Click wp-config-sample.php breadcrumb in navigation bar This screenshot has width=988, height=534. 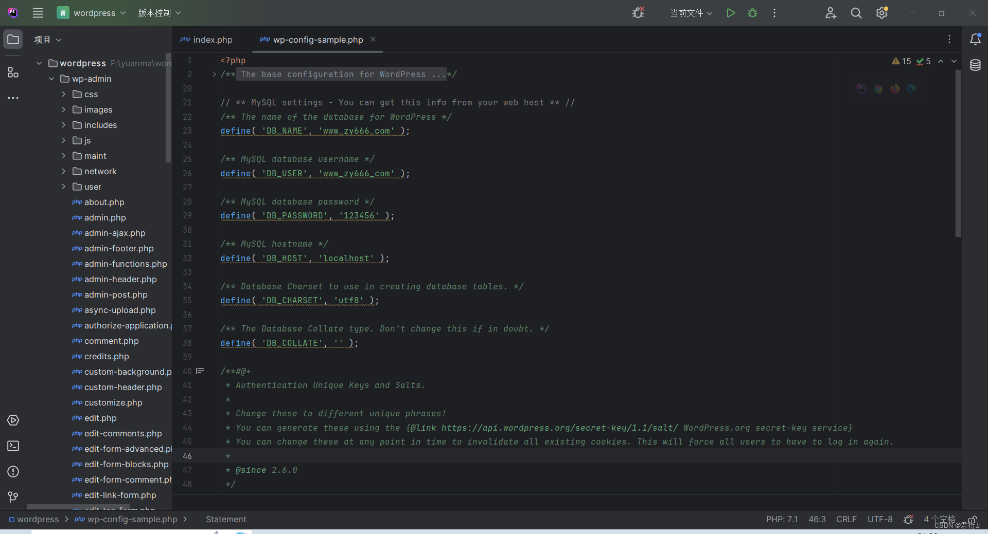(126, 519)
